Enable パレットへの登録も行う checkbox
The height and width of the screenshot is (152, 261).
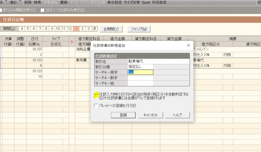(96, 105)
